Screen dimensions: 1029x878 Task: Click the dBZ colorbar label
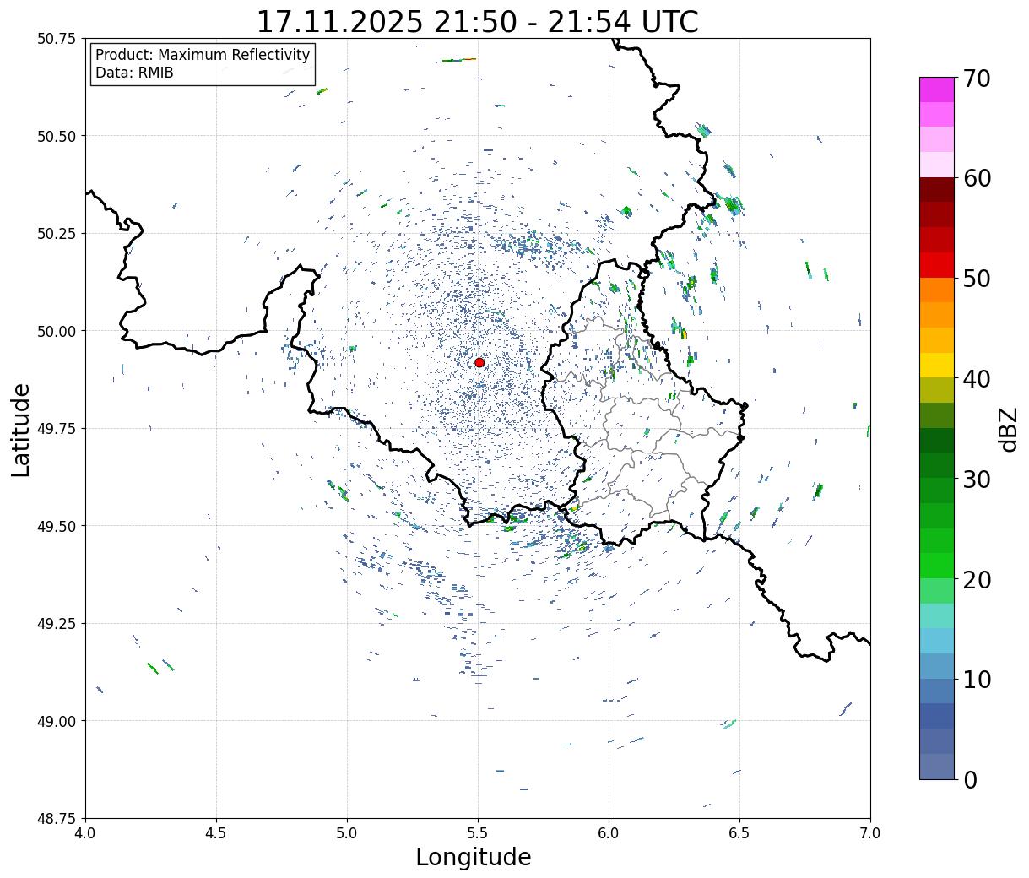point(1008,430)
